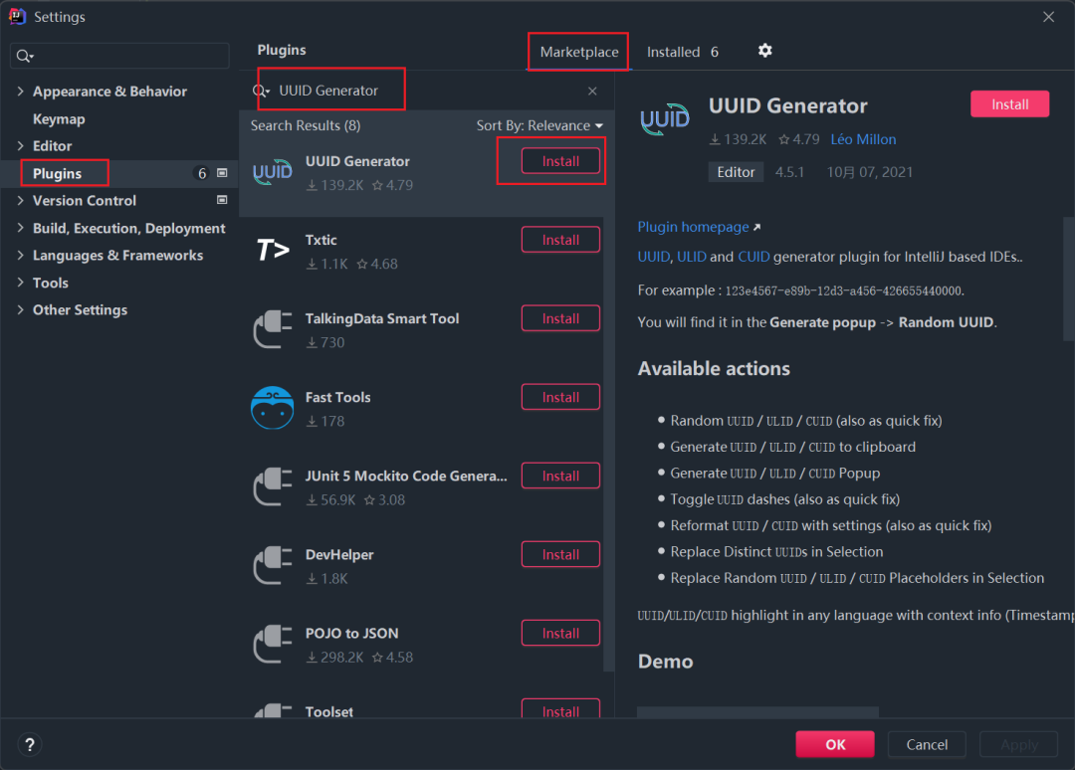
Task: Expand the Editor settings node
Action: tap(20, 146)
